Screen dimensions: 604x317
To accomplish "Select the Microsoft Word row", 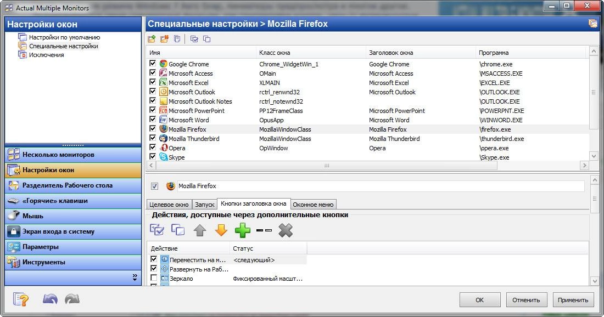I will coord(368,120).
